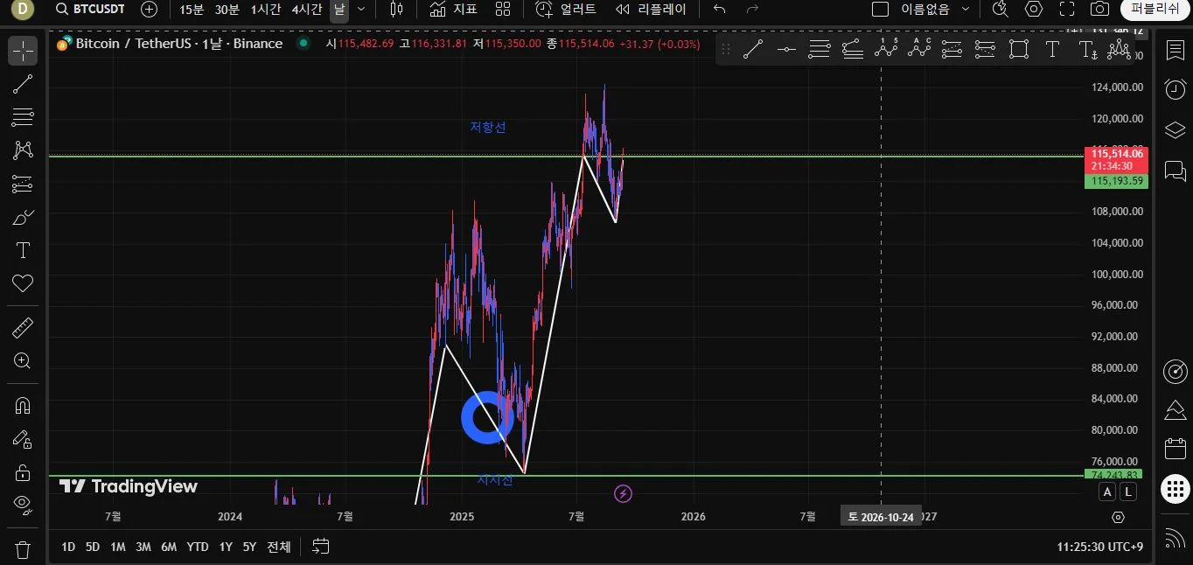Open the economic calendar icon in right sidebar

coord(1175,450)
